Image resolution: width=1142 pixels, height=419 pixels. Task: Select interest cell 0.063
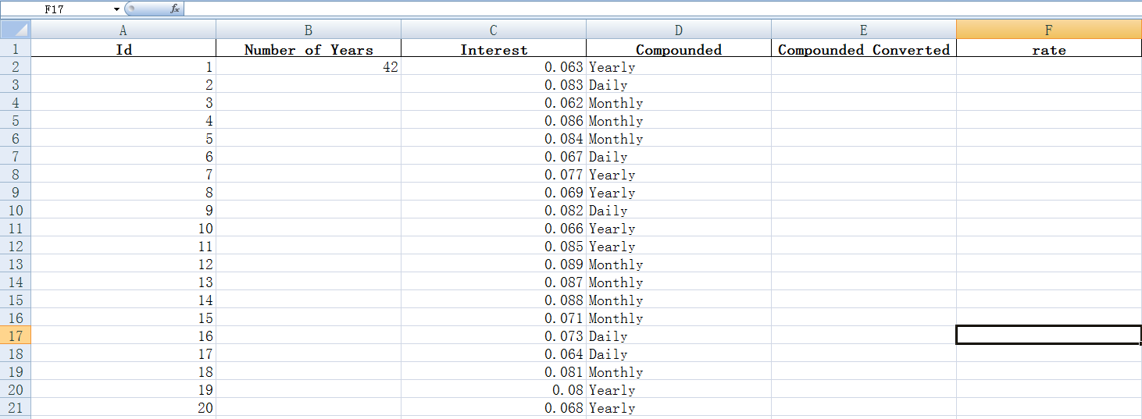(x=494, y=66)
